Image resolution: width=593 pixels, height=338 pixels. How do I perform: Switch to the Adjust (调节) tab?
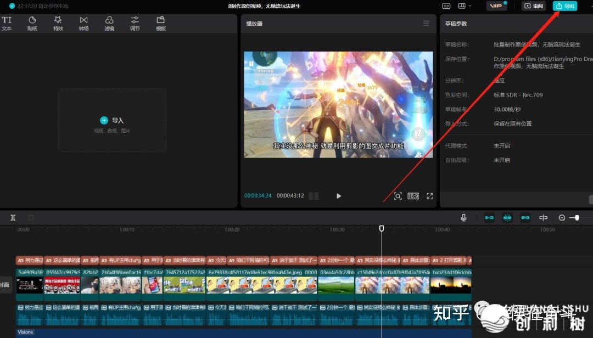click(135, 23)
